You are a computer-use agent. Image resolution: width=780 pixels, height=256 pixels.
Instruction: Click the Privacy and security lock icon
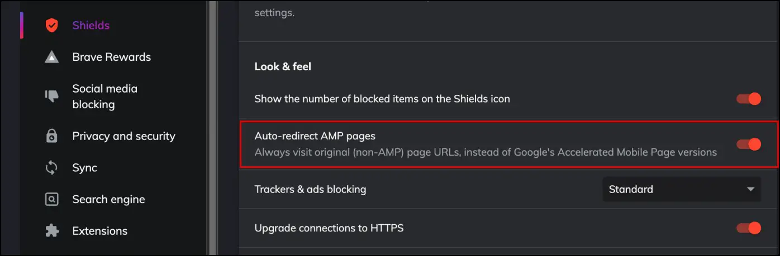pos(52,136)
